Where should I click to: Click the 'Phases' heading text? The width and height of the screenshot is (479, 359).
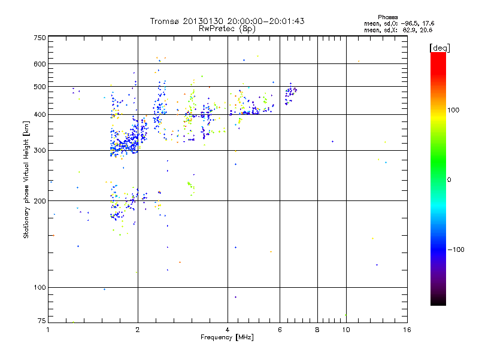pyautogui.click(x=387, y=17)
